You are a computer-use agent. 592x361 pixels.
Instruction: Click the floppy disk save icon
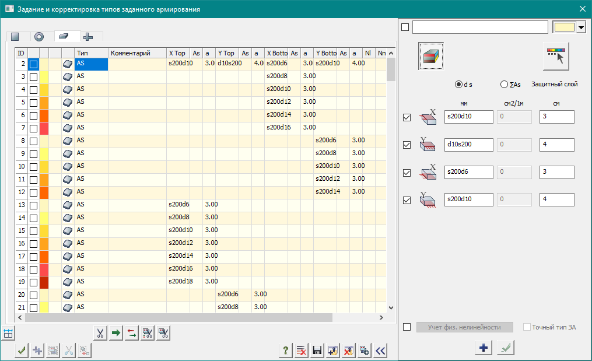tap(318, 351)
